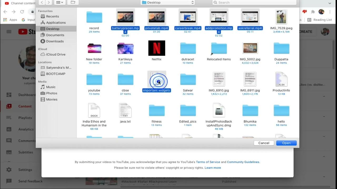This screenshot has width=337, height=189.
Task: Select Satyendra's Mac location in sidebar
Action: coord(59,67)
